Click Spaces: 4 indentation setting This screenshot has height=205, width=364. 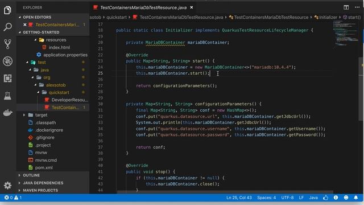(266, 198)
